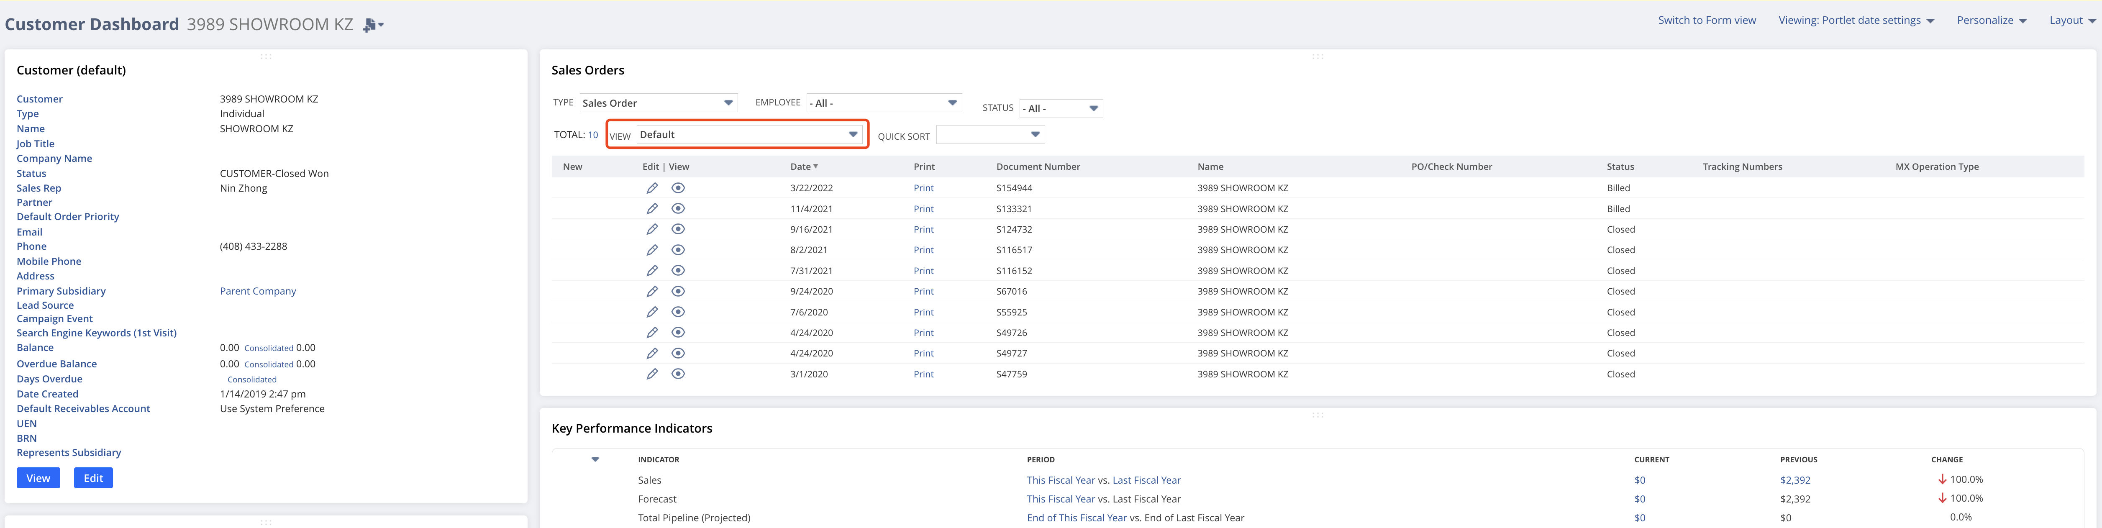View sales order S55925 eye icon
Image resolution: width=2102 pixels, height=528 pixels.
click(x=678, y=312)
